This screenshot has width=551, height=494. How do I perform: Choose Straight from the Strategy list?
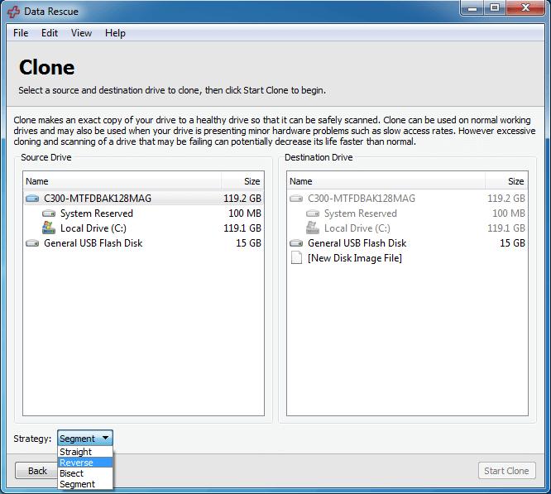pos(85,452)
